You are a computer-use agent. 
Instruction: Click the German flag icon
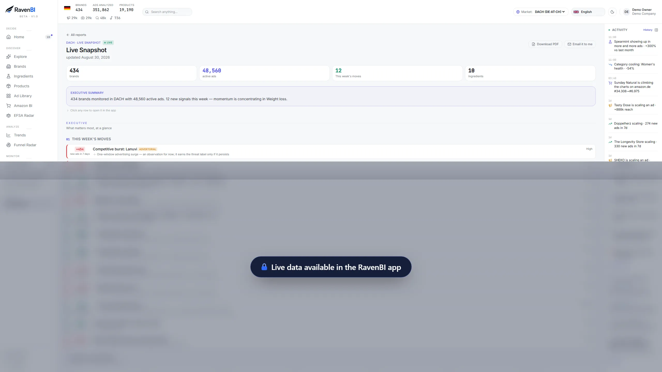tap(67, 8)
